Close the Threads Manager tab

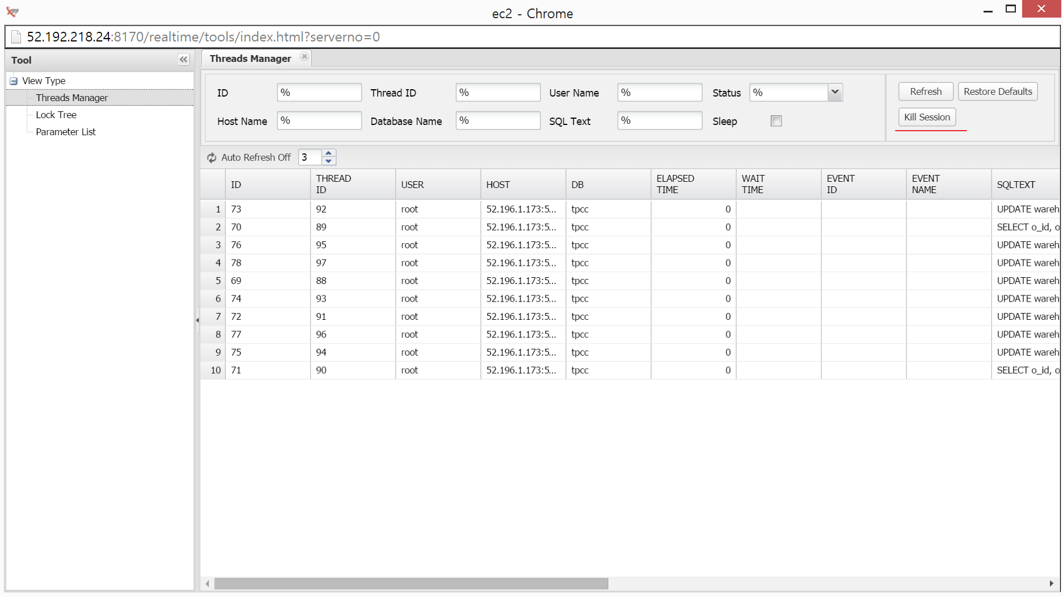pos(305,56)
